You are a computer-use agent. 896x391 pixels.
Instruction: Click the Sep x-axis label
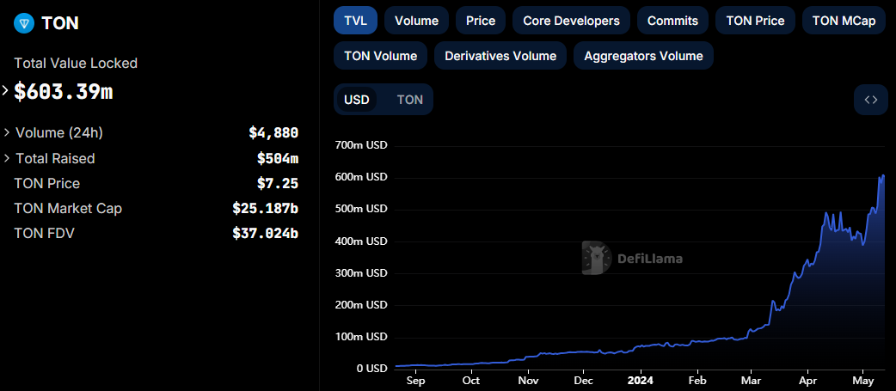(416, 381)
